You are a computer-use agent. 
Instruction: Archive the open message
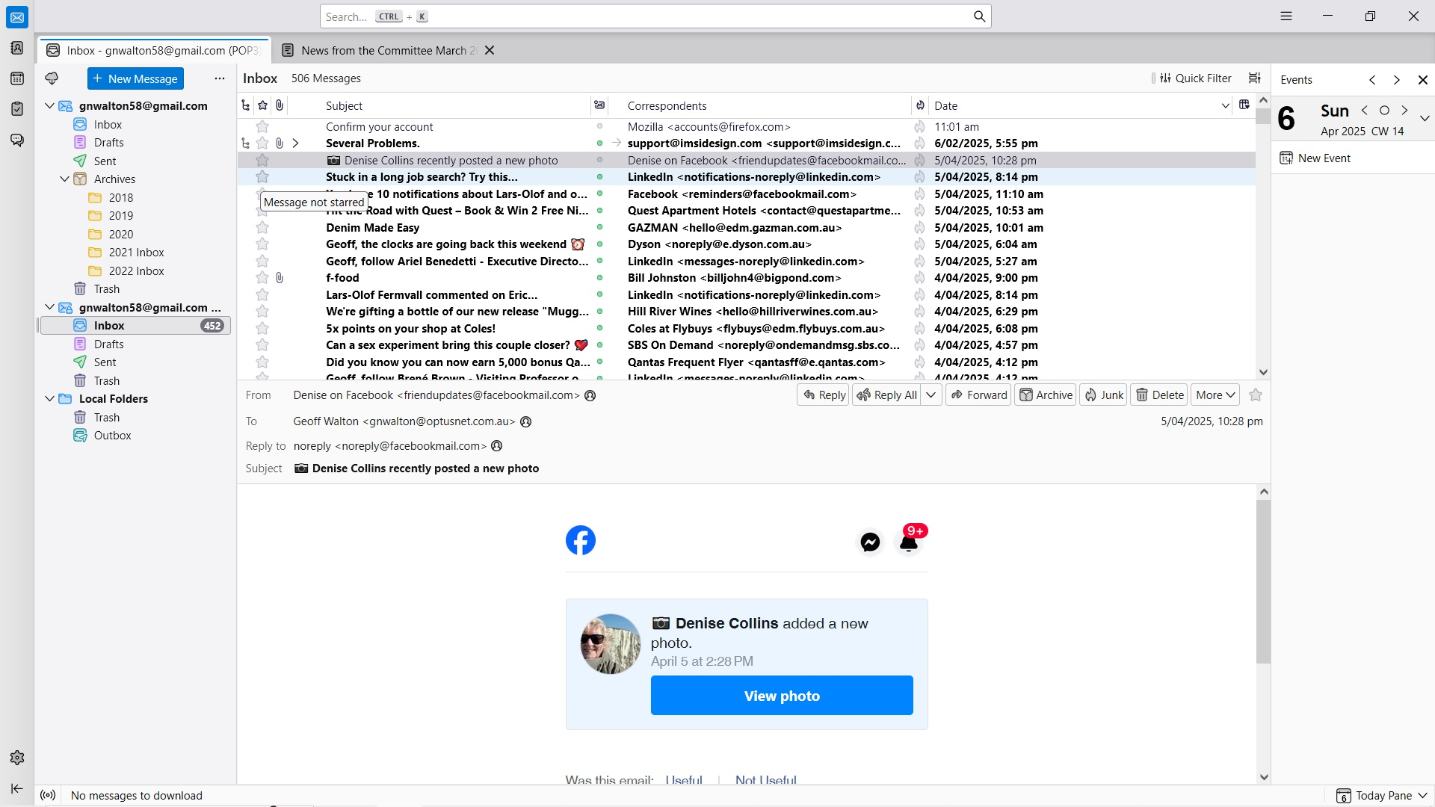1046,395
